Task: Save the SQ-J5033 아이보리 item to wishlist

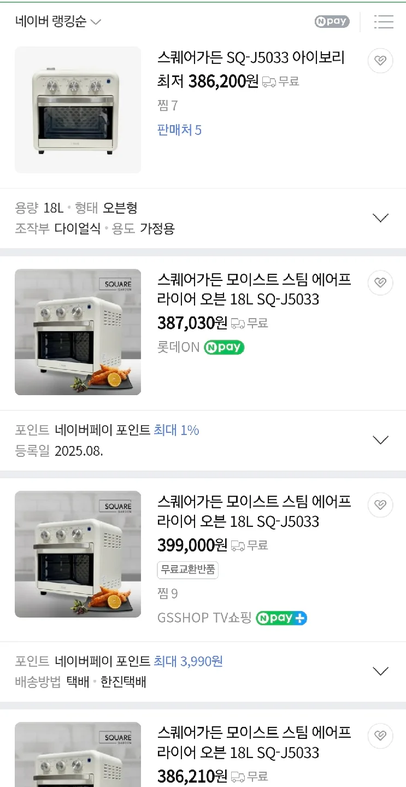Action: [x=380, y=61]
